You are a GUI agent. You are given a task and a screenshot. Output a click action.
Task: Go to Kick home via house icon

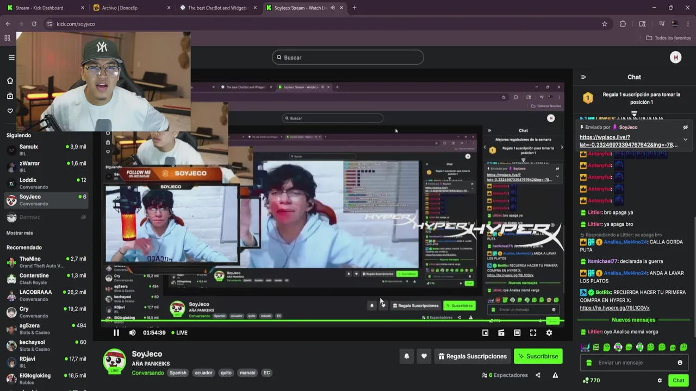click(10, 81)
